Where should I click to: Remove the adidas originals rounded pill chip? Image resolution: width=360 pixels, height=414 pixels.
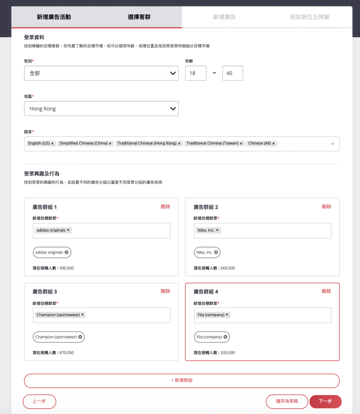pos(67,252)
